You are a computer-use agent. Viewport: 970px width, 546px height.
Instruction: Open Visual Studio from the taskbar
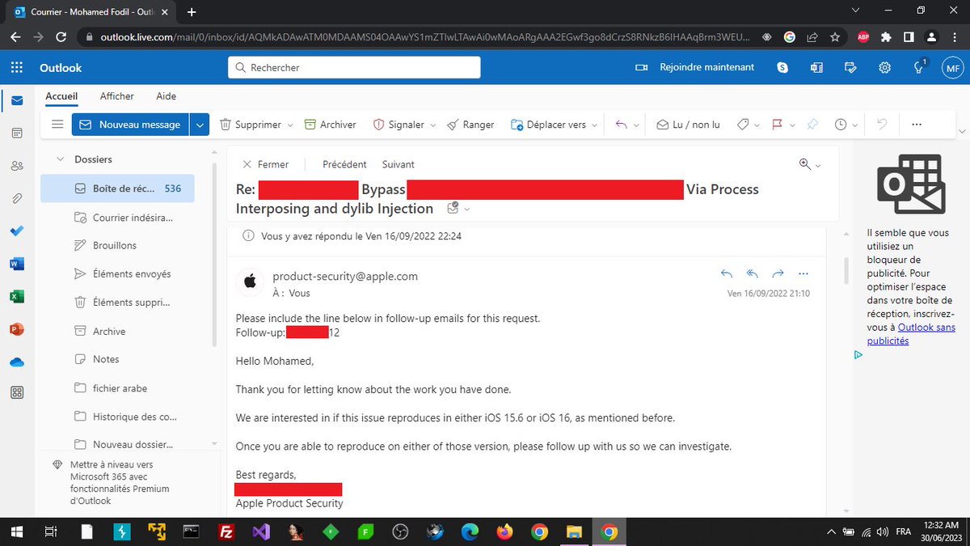tap(260, 531)
